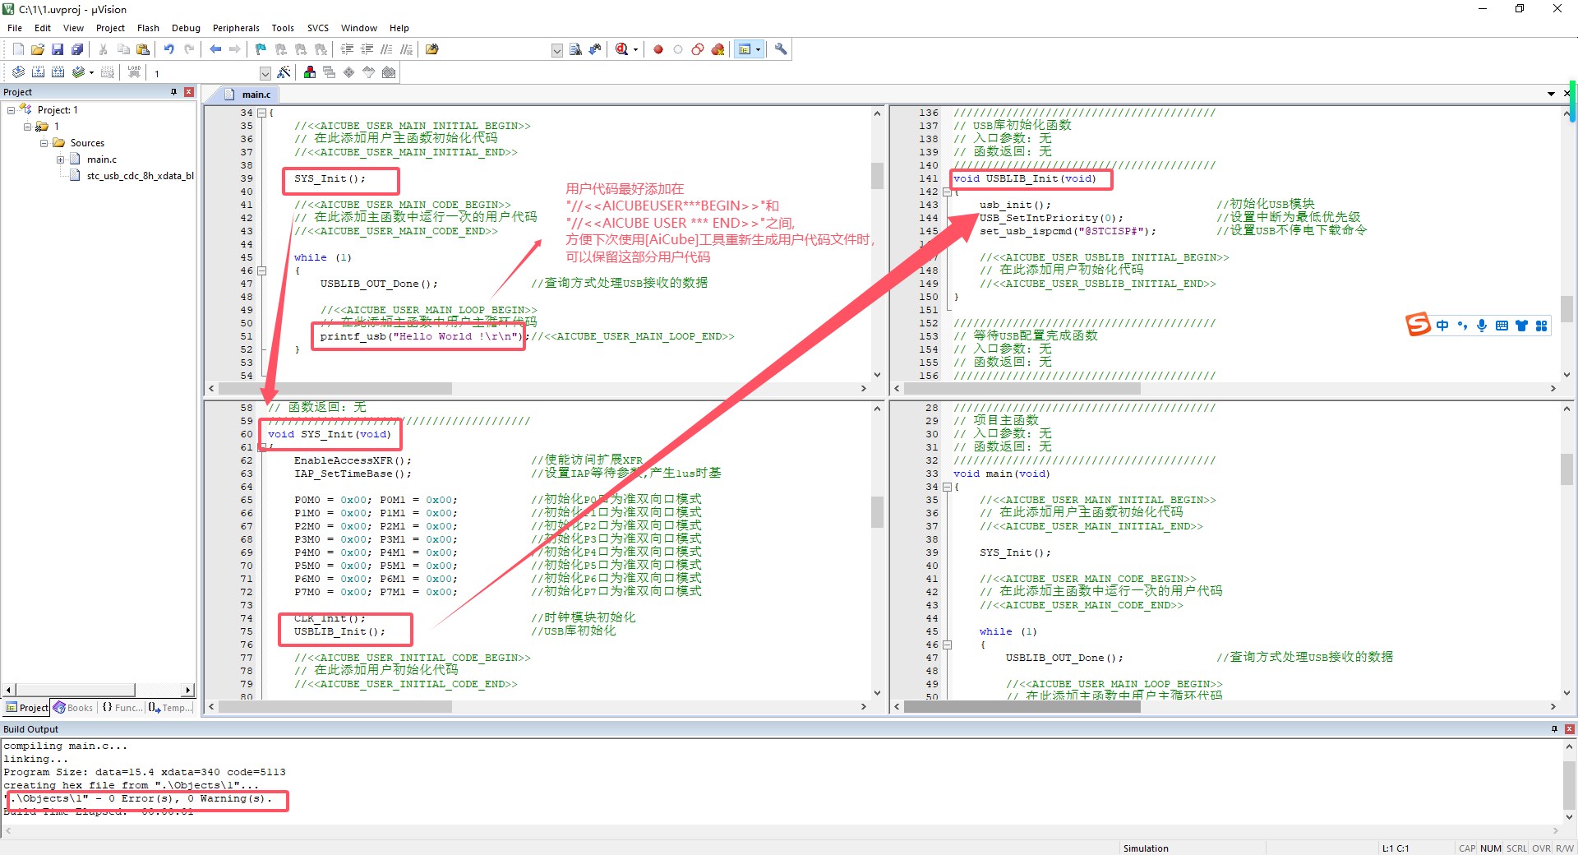Create a new file from toolbar

(18, 49)
